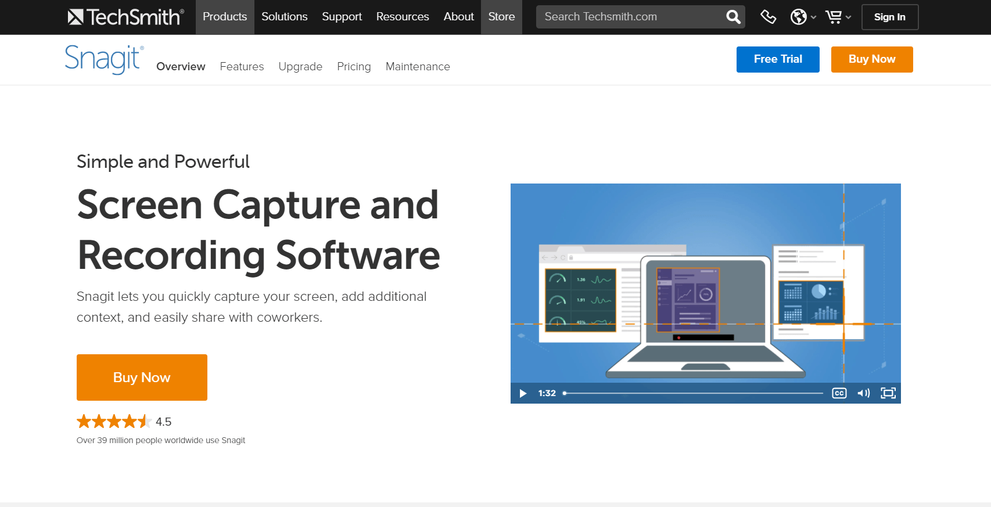
Task: Open the About menu
Action: click(458, 17)
